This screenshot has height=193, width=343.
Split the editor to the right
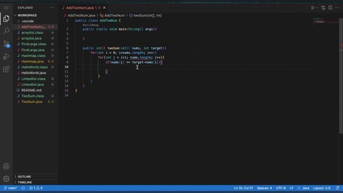(330, 8)
